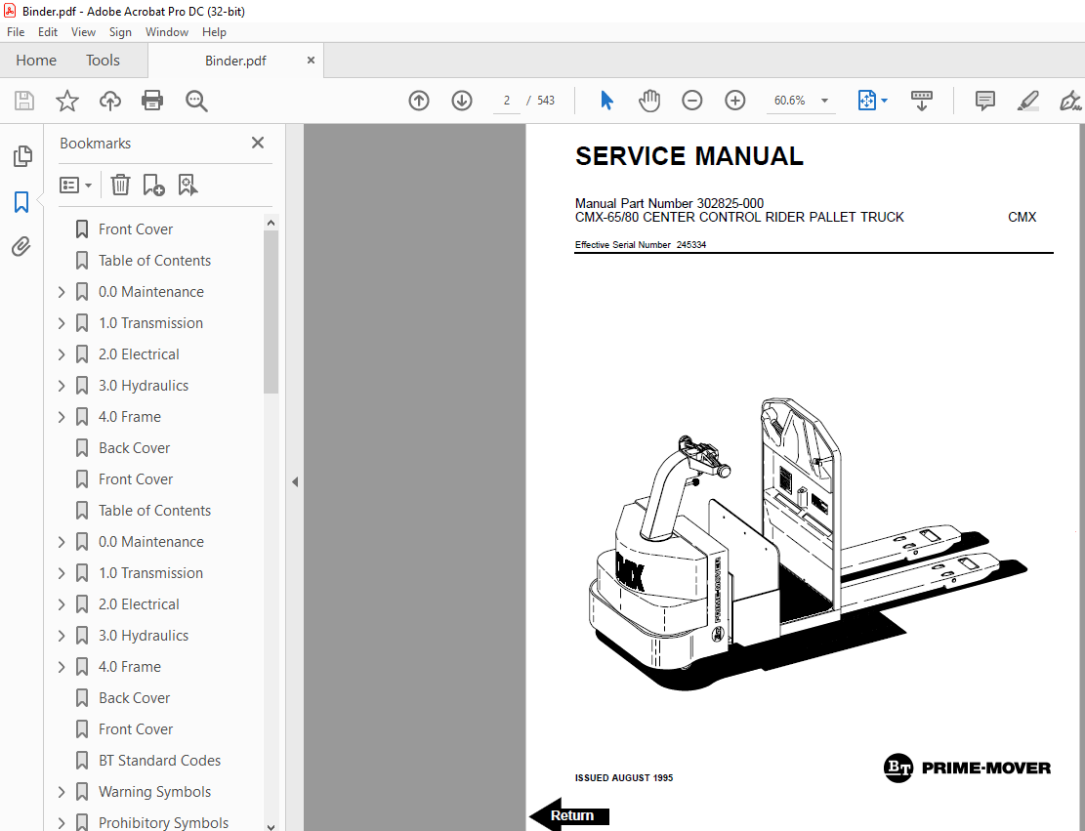
Task: Open the first Front Cover bookmark
Action: point(136,229)
